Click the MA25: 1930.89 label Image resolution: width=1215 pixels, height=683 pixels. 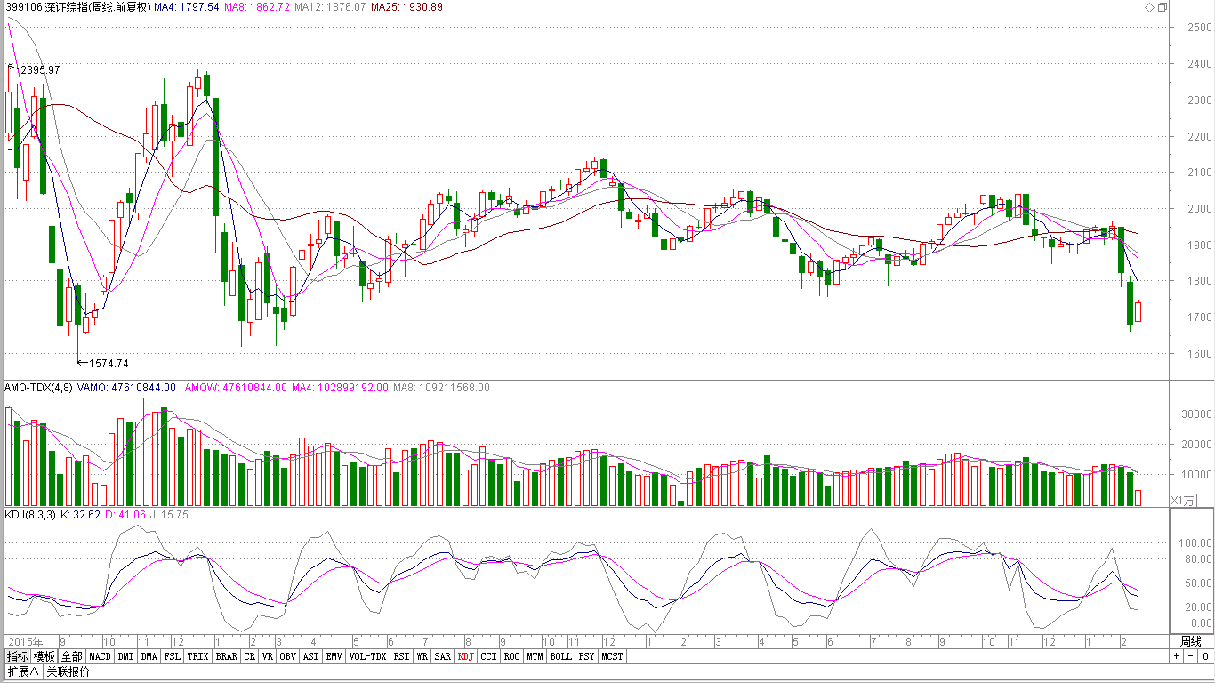coord(406,7)
